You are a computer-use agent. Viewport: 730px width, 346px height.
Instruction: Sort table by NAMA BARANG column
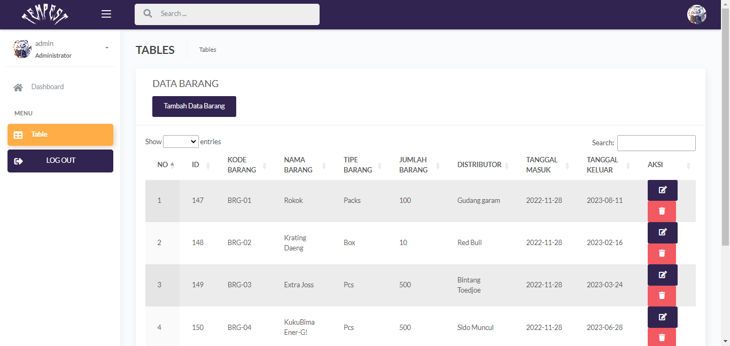(301, 165)
